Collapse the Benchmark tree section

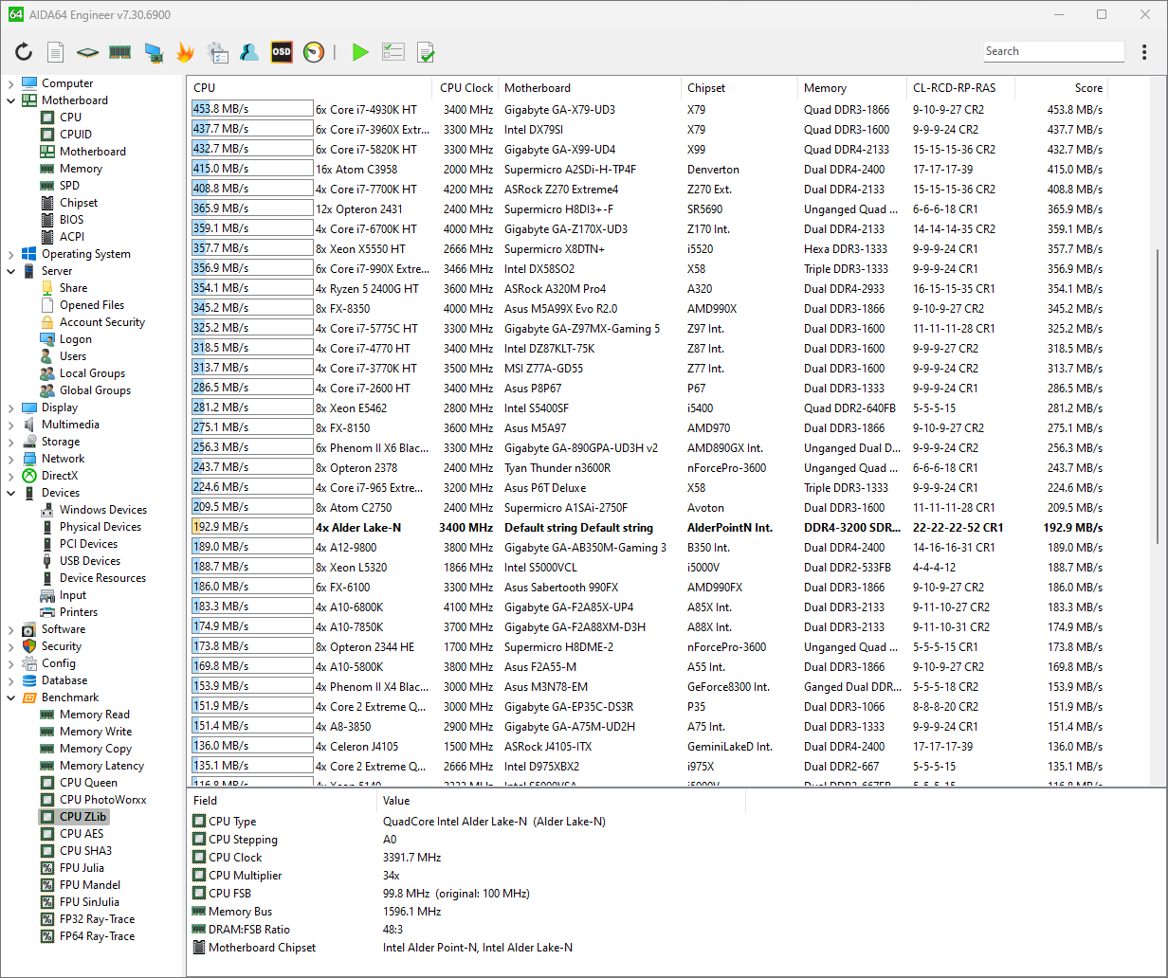(x=11, y=697)
